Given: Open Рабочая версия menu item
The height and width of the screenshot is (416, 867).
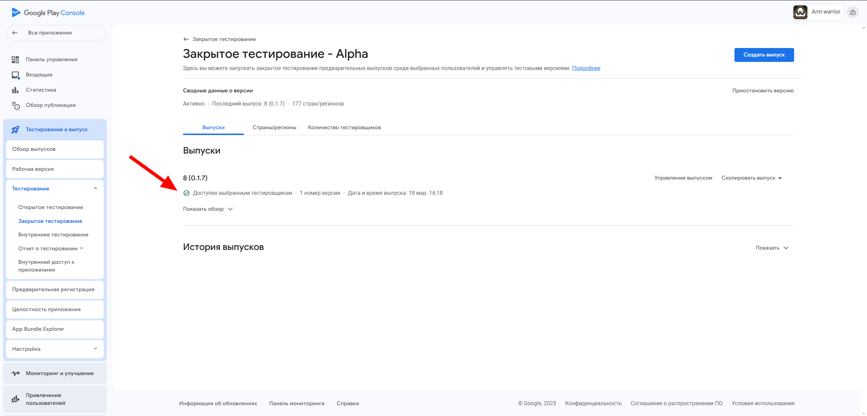Looking at the screenshot, I should coord(55,169).
